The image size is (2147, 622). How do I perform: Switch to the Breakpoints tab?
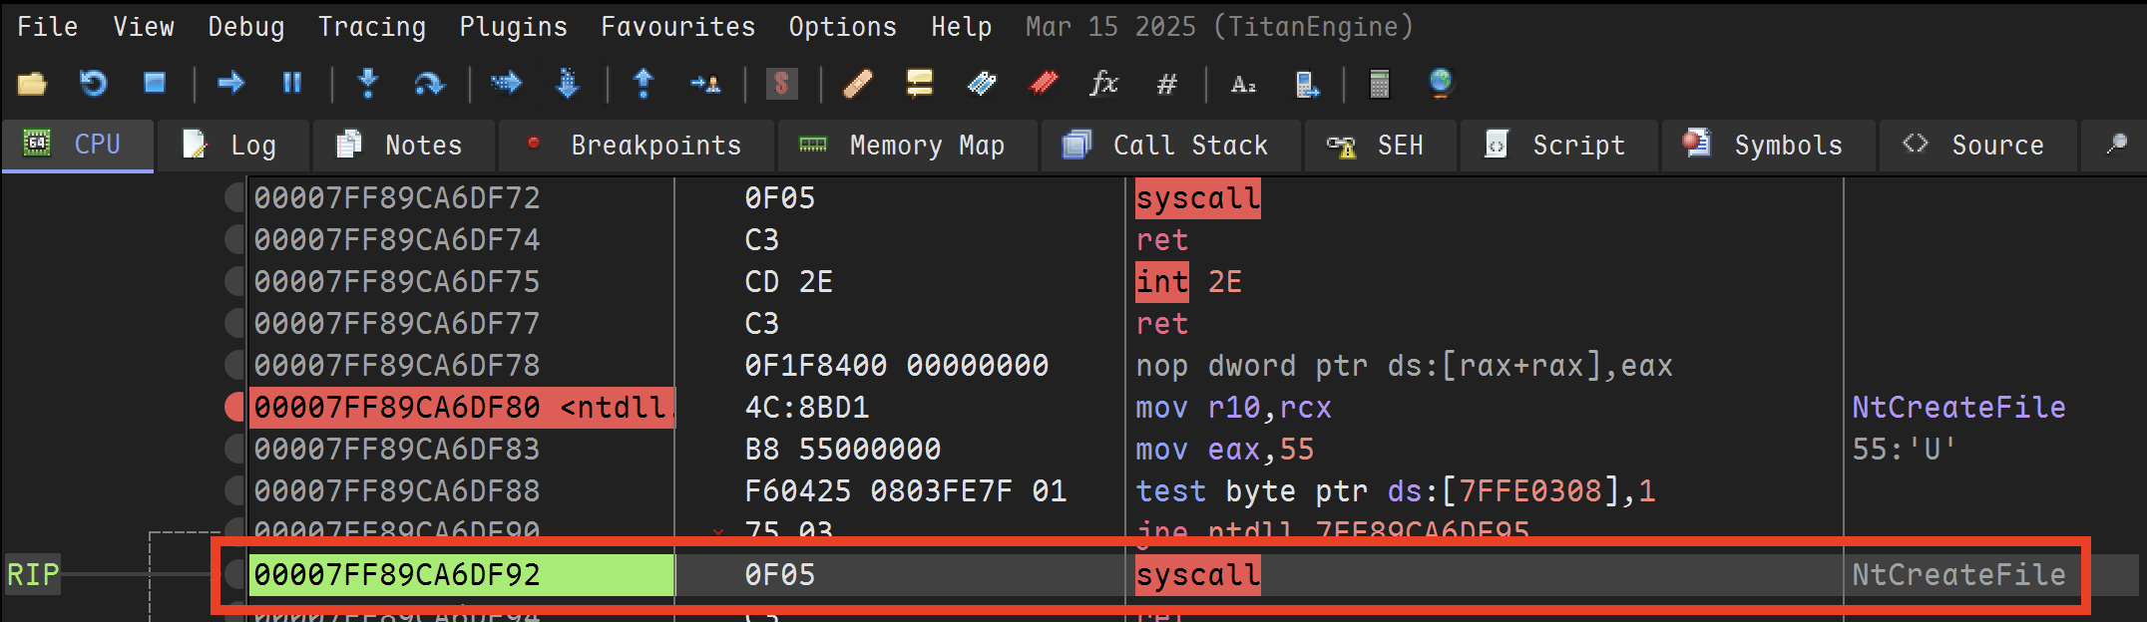tap(636, 146)
